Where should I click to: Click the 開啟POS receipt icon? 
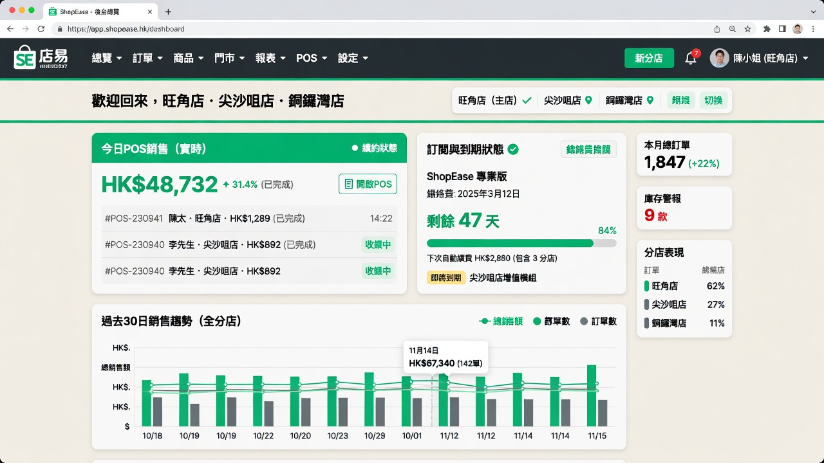[x=348, y=184]
